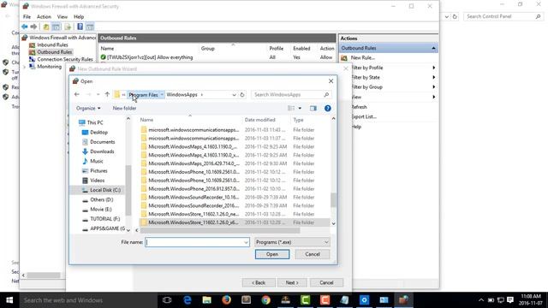This screenshot has width=548, height=308.
Task: Refresh the WindowsApps folder location
Action: [241, 95]
